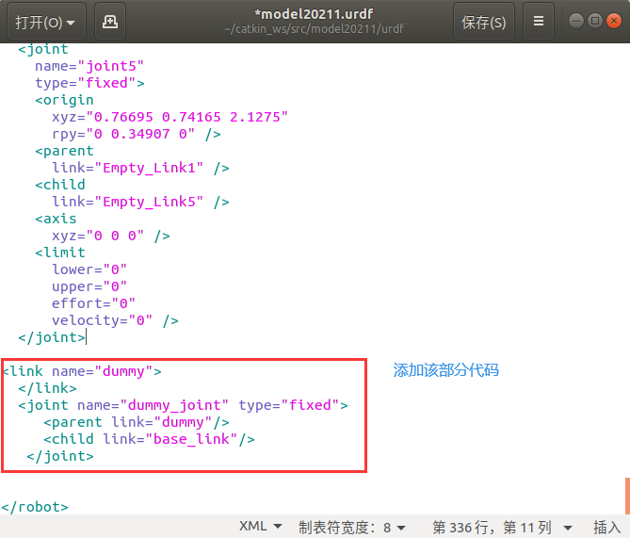Toggle the 插入 insert mode indicator

[606, 527]
